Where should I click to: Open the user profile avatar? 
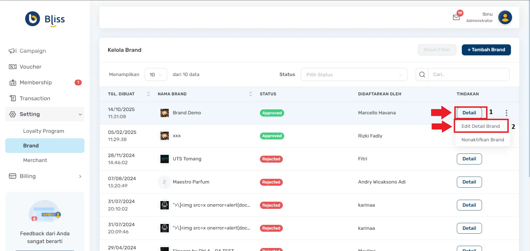[x=505, y=18]
